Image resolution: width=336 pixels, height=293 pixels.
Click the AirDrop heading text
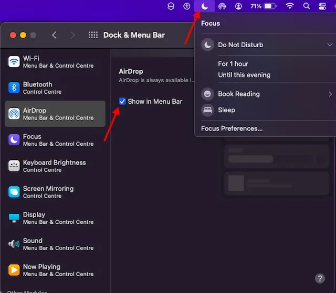click(131, 71)
